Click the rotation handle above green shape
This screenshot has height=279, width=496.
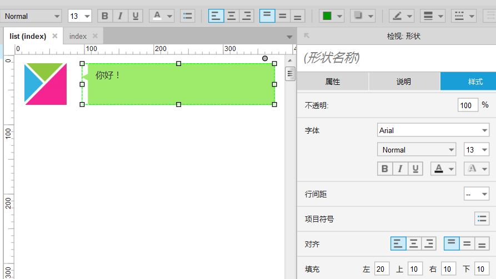click(x=265, y=58)
